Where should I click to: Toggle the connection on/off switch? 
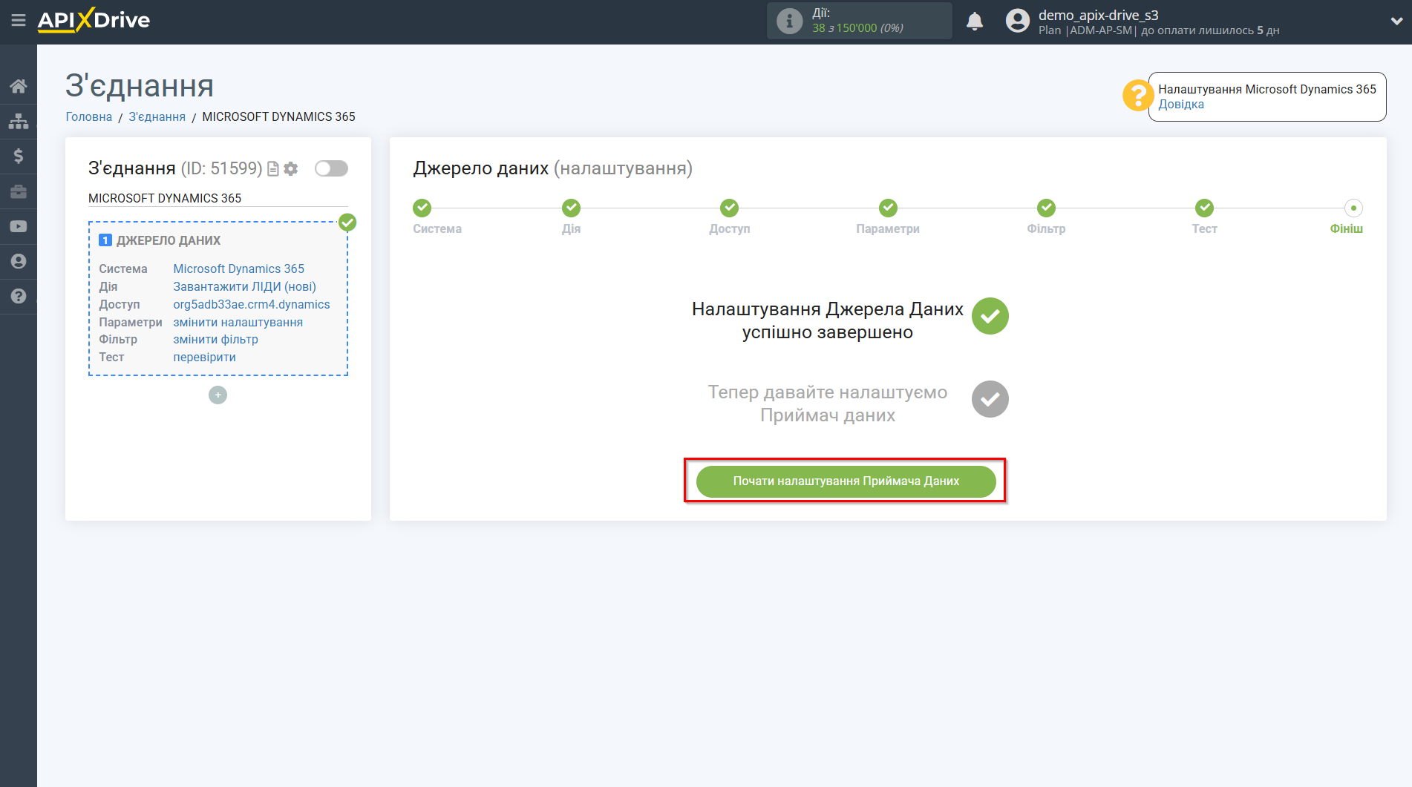click(x=331, y=168)
